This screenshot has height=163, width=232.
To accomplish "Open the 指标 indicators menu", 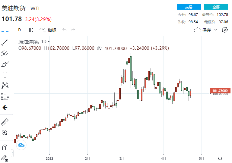I will click(48, 30).
